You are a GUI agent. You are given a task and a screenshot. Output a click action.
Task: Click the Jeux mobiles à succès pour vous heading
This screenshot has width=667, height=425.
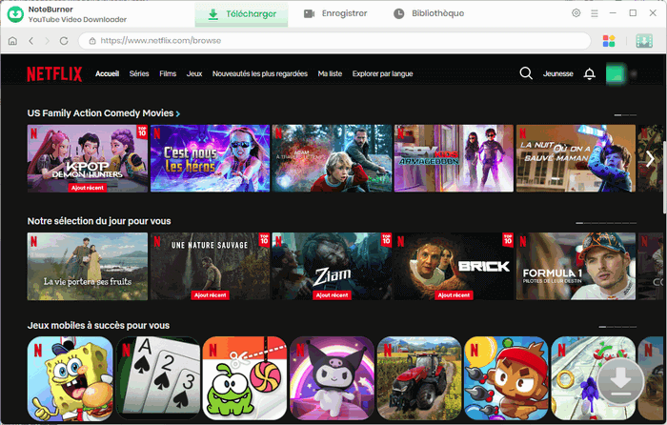click(98, 326)
